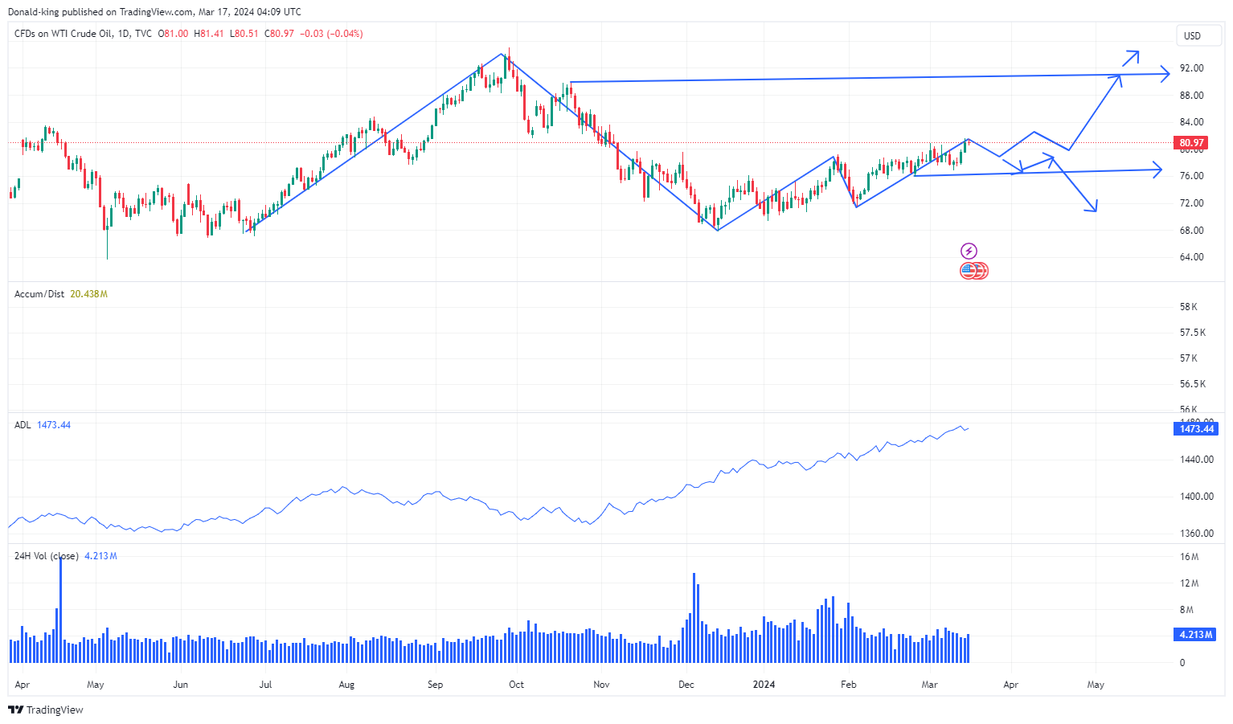Click the Nov label on time axis

(x=601, y=685)
